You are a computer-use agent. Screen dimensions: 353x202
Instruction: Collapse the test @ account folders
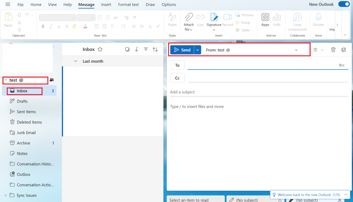[x=6, y=80]
